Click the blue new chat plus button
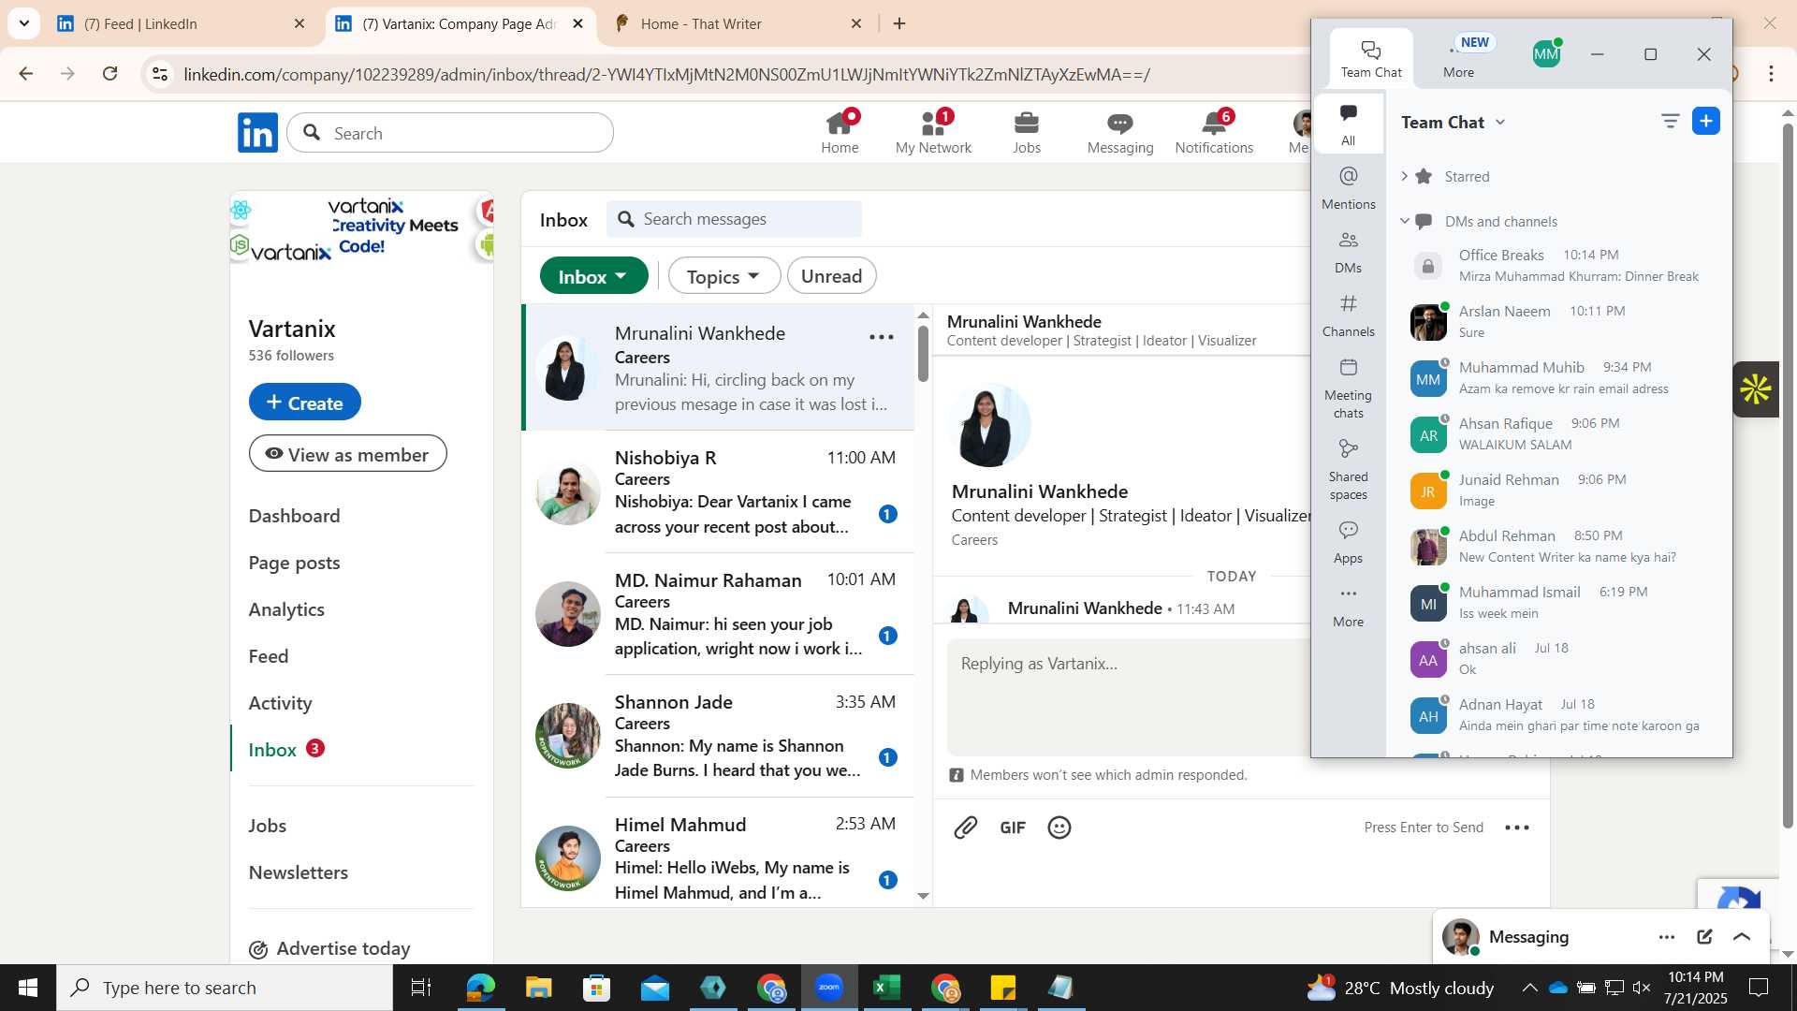 (x=1706, y=121)
